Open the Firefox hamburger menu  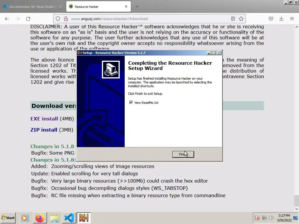pyautogui.click(x=292, y=19)
